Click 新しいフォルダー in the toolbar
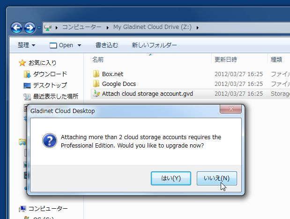 (x=154, y=45)
